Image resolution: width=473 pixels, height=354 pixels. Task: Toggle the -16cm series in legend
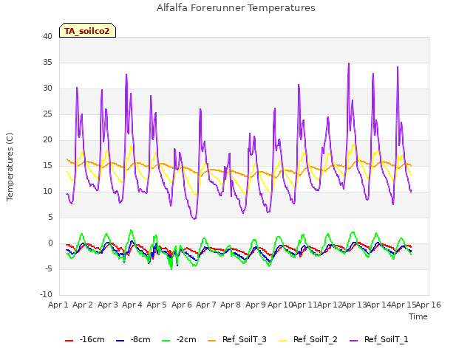tap(85, 339)
